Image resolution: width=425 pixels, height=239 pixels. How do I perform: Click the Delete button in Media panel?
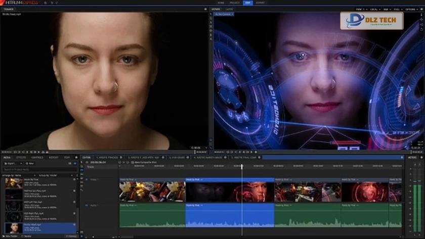tap(26, 236)
